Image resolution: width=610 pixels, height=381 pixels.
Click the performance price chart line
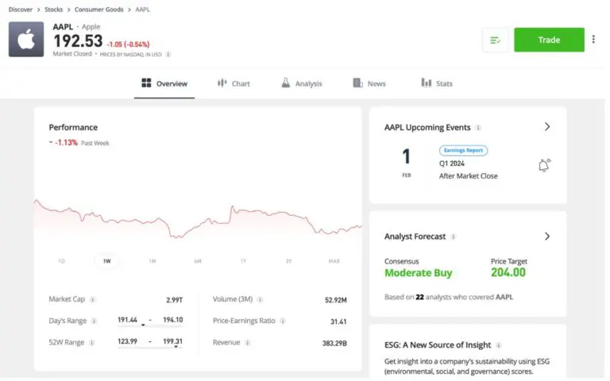click(198, 220)
